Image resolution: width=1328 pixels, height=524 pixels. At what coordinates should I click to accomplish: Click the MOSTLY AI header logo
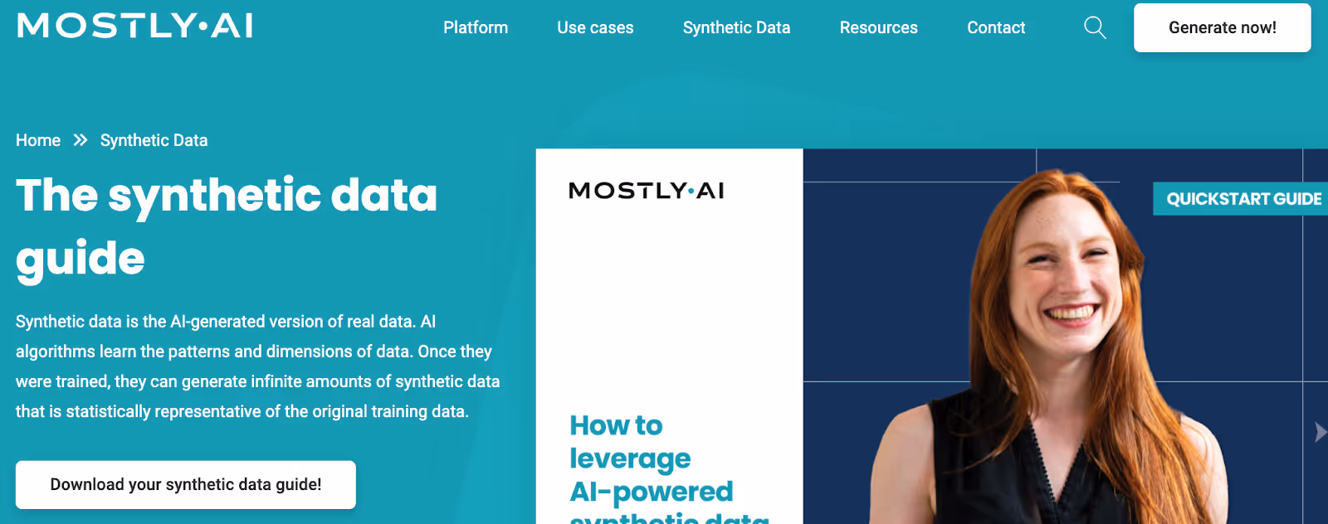click(135, 26)
